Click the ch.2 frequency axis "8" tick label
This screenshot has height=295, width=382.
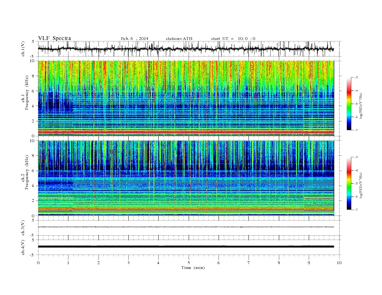[33, 156]
